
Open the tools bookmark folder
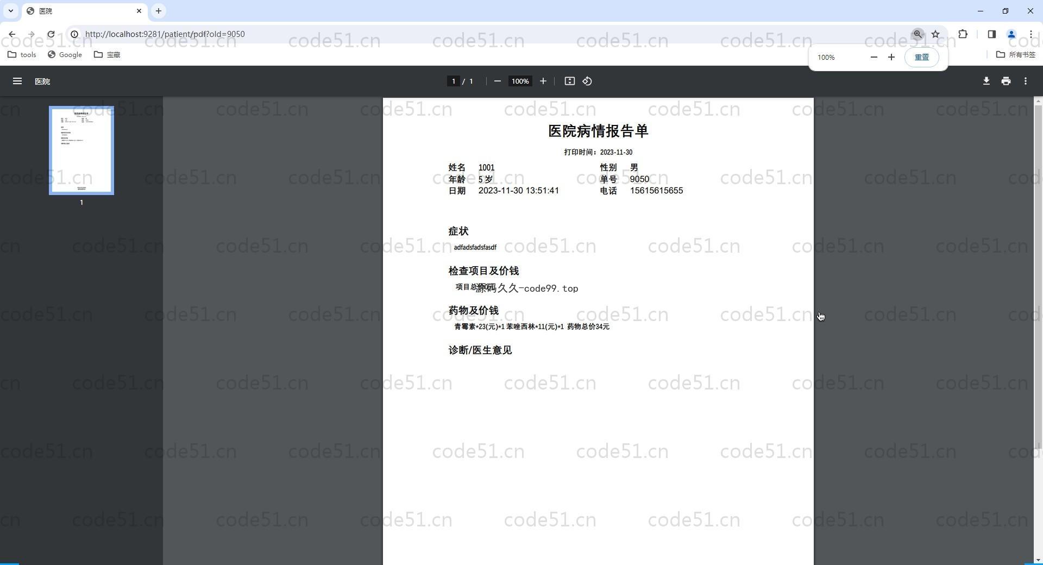pos(22,55)
